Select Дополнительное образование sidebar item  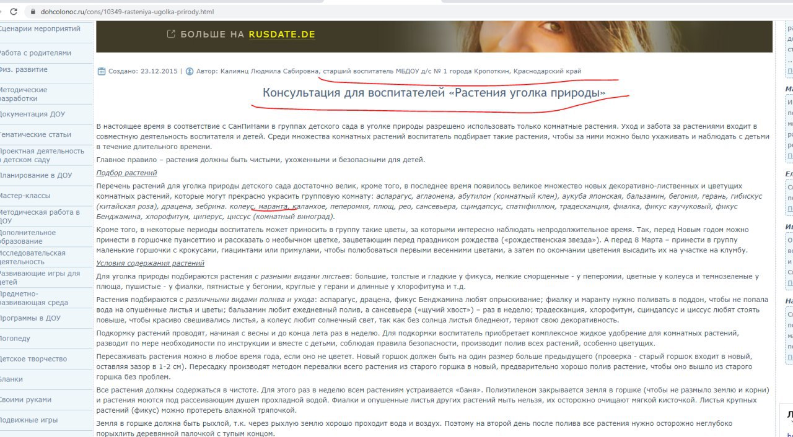[x=28, y=237]
